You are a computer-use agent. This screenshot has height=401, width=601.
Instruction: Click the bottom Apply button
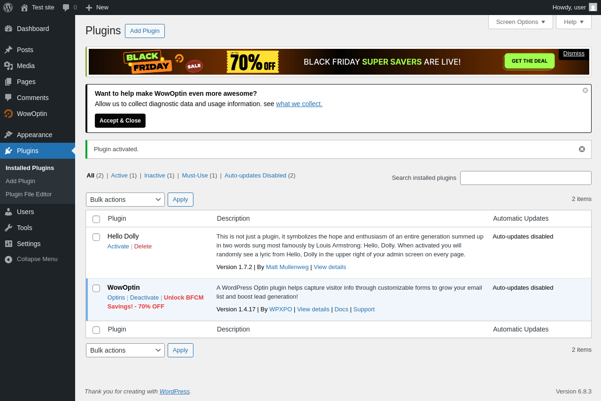coord(180,350)
